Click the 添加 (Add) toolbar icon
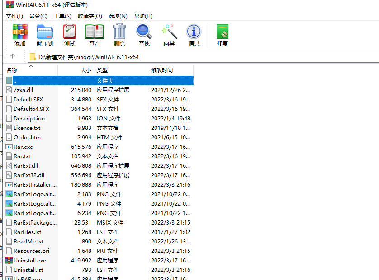Viewport: 379px width, 280px height. click(x=20, y=32)
